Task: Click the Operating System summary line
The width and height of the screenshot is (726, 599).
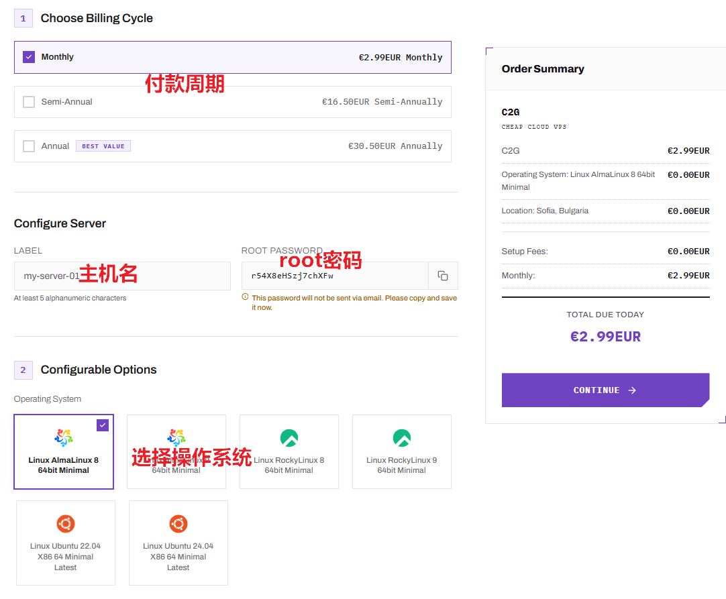Action: pos(578,181)
